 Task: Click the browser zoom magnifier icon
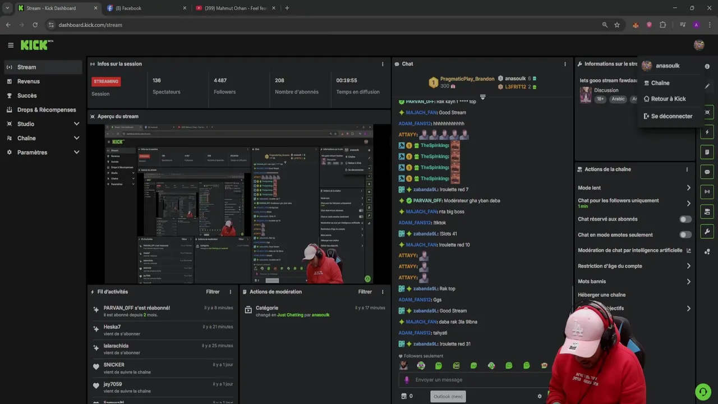click(605, 25)
